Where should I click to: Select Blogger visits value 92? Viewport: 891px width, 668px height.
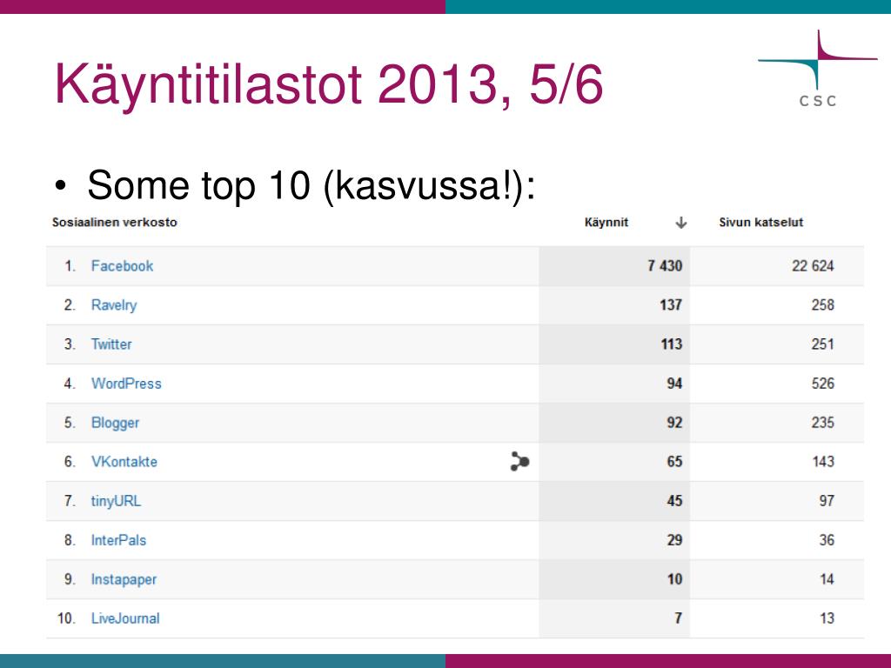tap(674, 423)
